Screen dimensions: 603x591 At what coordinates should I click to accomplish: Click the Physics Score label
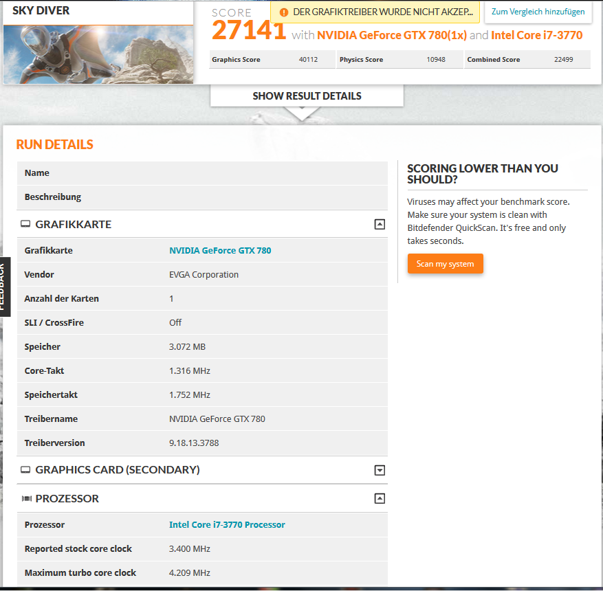click(x=361, y=60)
